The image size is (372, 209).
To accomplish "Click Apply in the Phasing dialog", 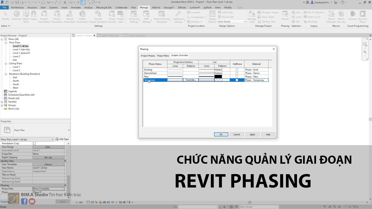I will pyautogui.click(x=252, y=134).
